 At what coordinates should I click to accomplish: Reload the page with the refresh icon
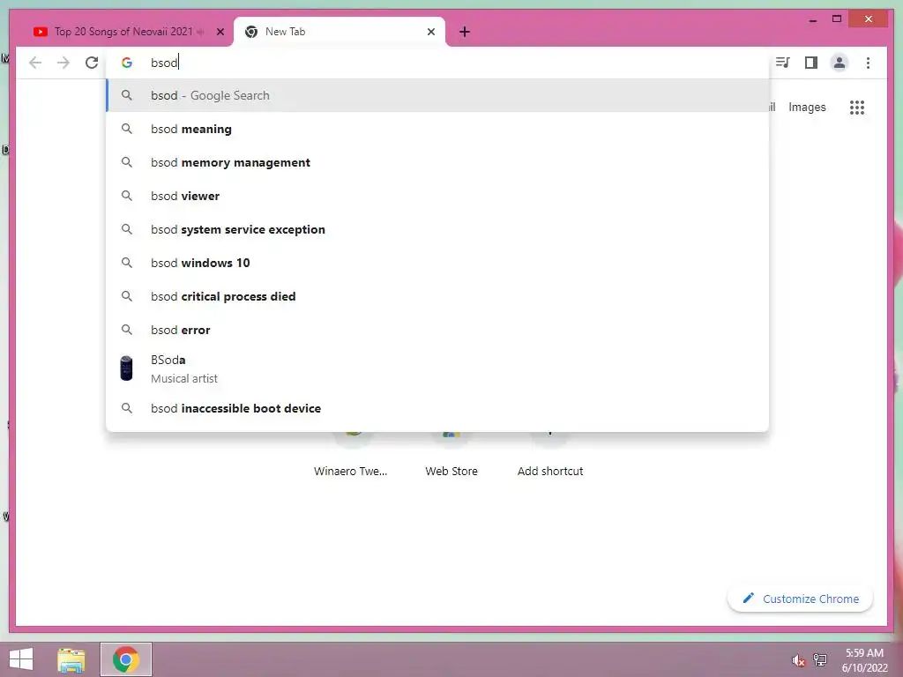[92, 63]
